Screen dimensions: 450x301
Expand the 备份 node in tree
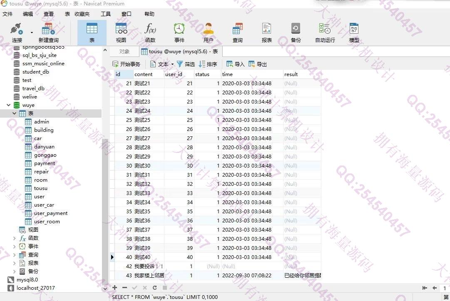click(14, 271)
